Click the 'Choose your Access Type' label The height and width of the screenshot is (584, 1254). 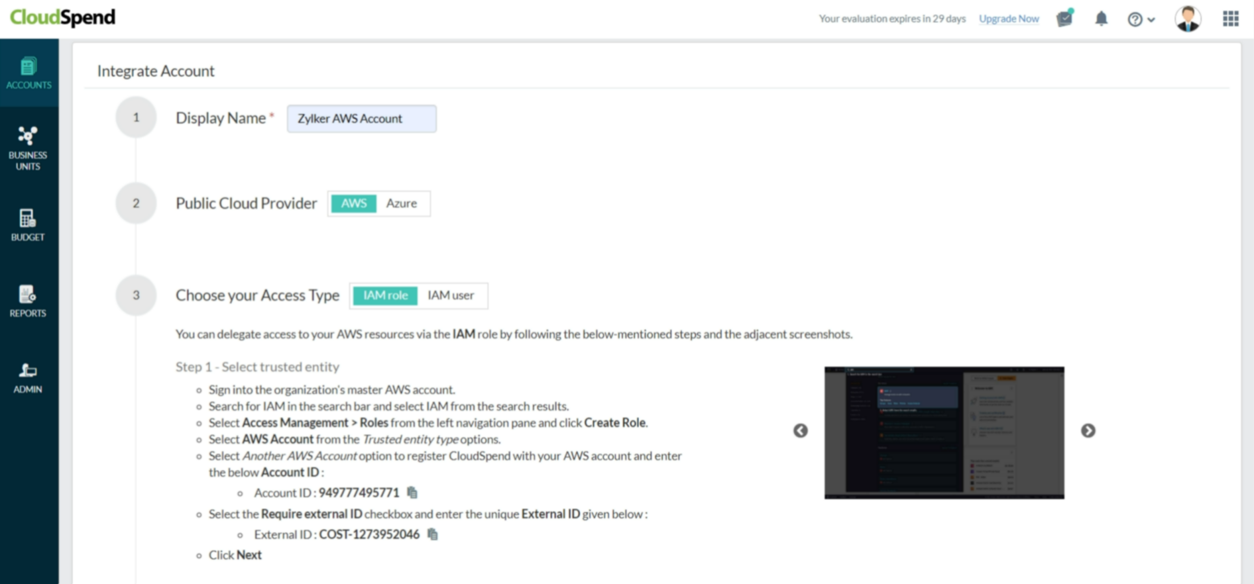coord(257,295)
